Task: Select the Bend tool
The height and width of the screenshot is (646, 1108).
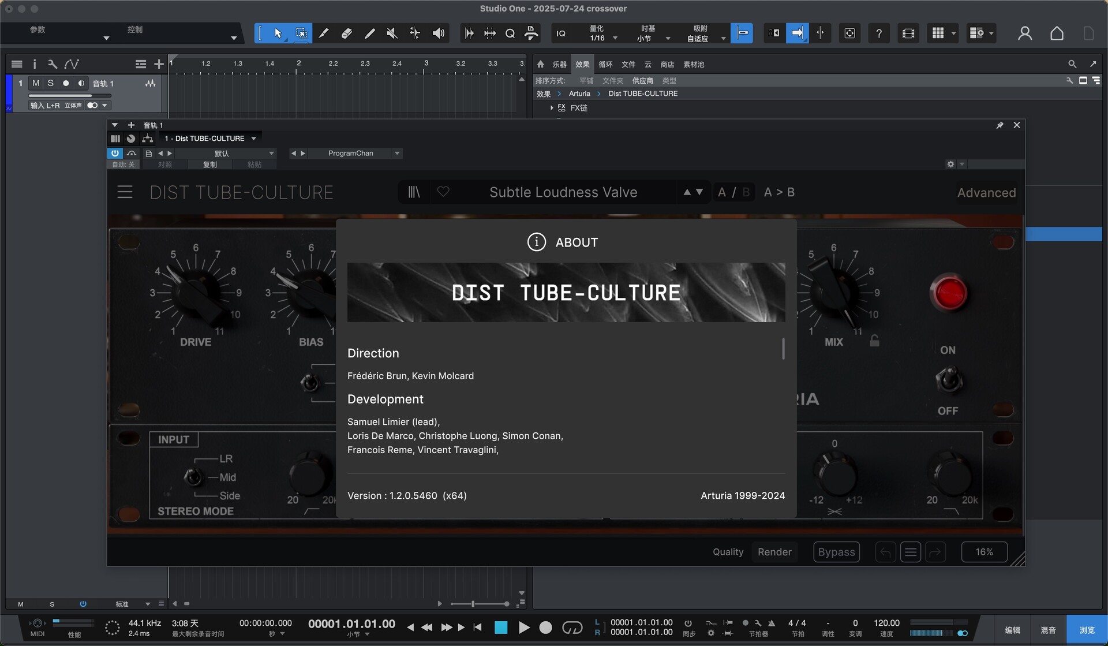Action: click(415, 33)
